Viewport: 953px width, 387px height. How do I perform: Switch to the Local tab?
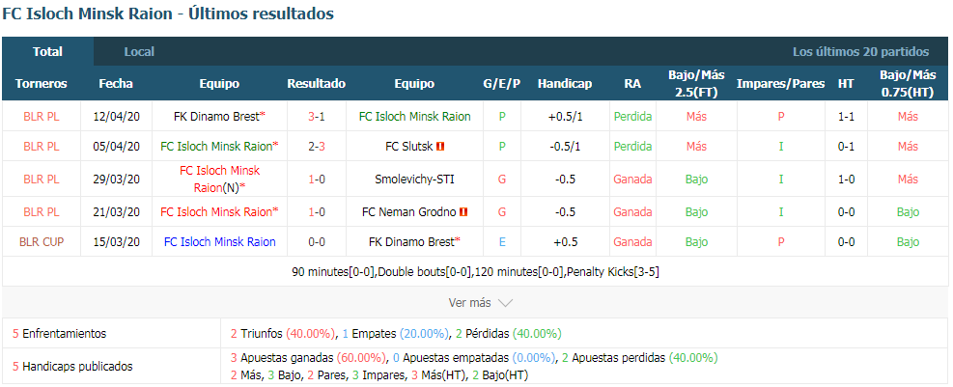point(139,52)
